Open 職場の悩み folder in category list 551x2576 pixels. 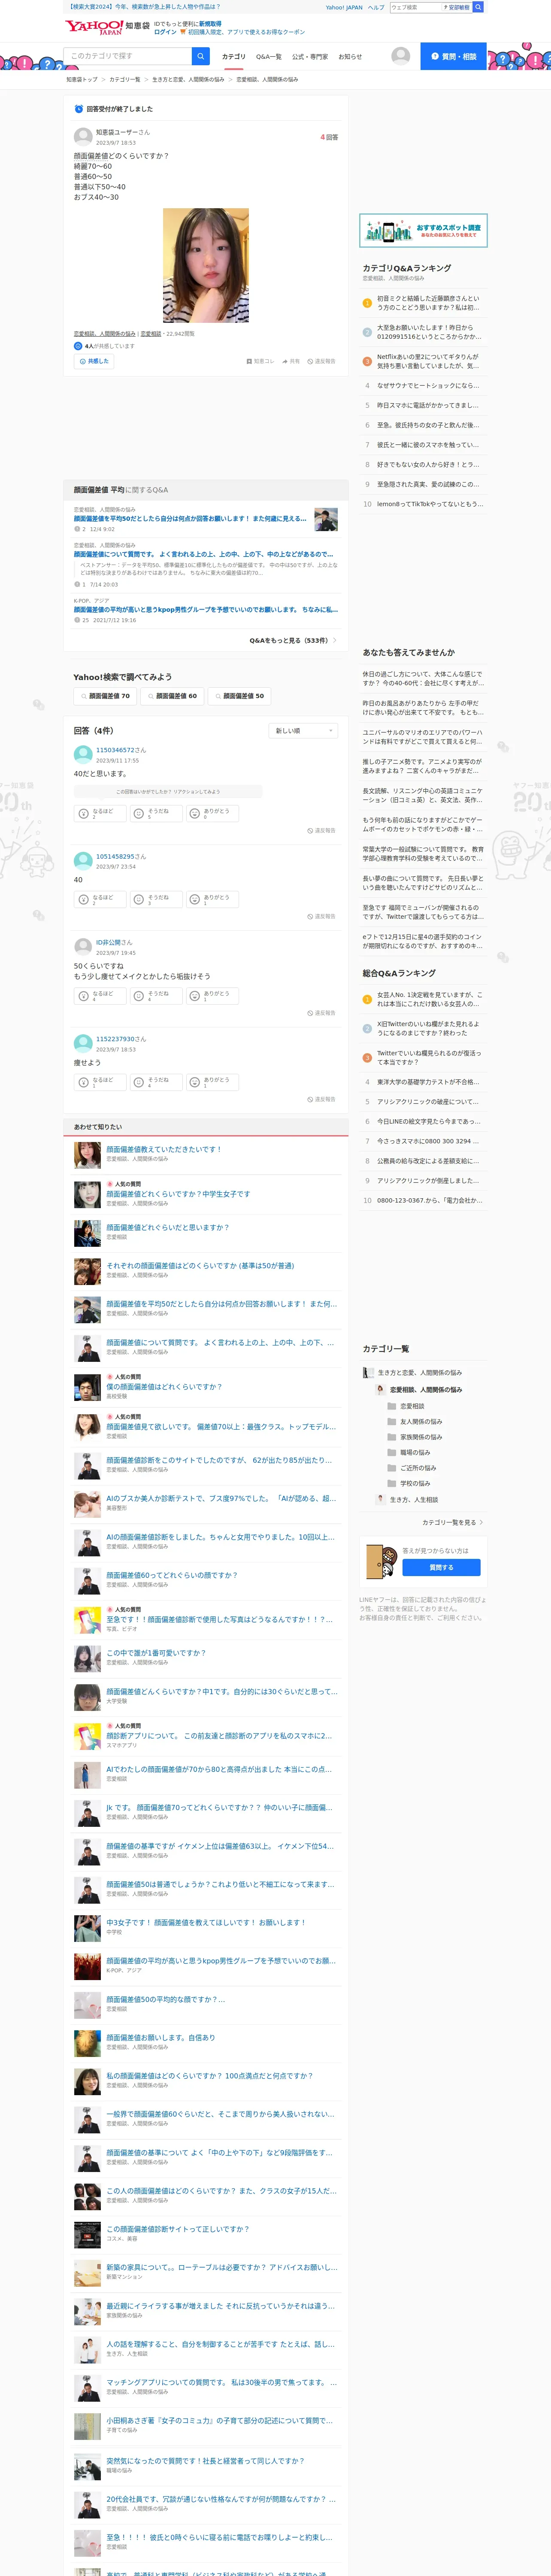pyautogui.click(x=408, y=1452)
